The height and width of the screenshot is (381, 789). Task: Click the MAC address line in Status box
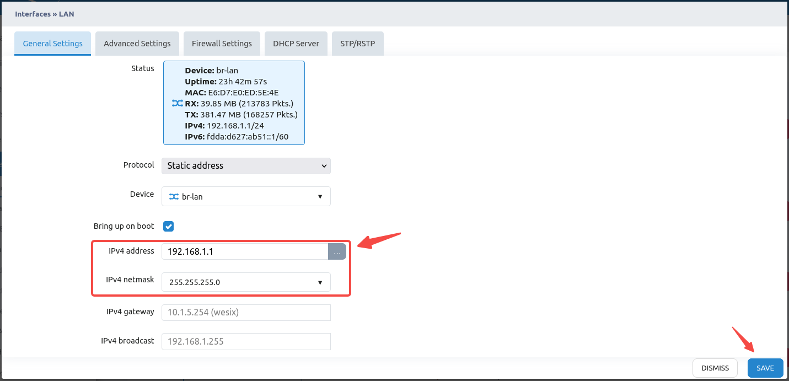pyautogui.click(x=232, y=93)
